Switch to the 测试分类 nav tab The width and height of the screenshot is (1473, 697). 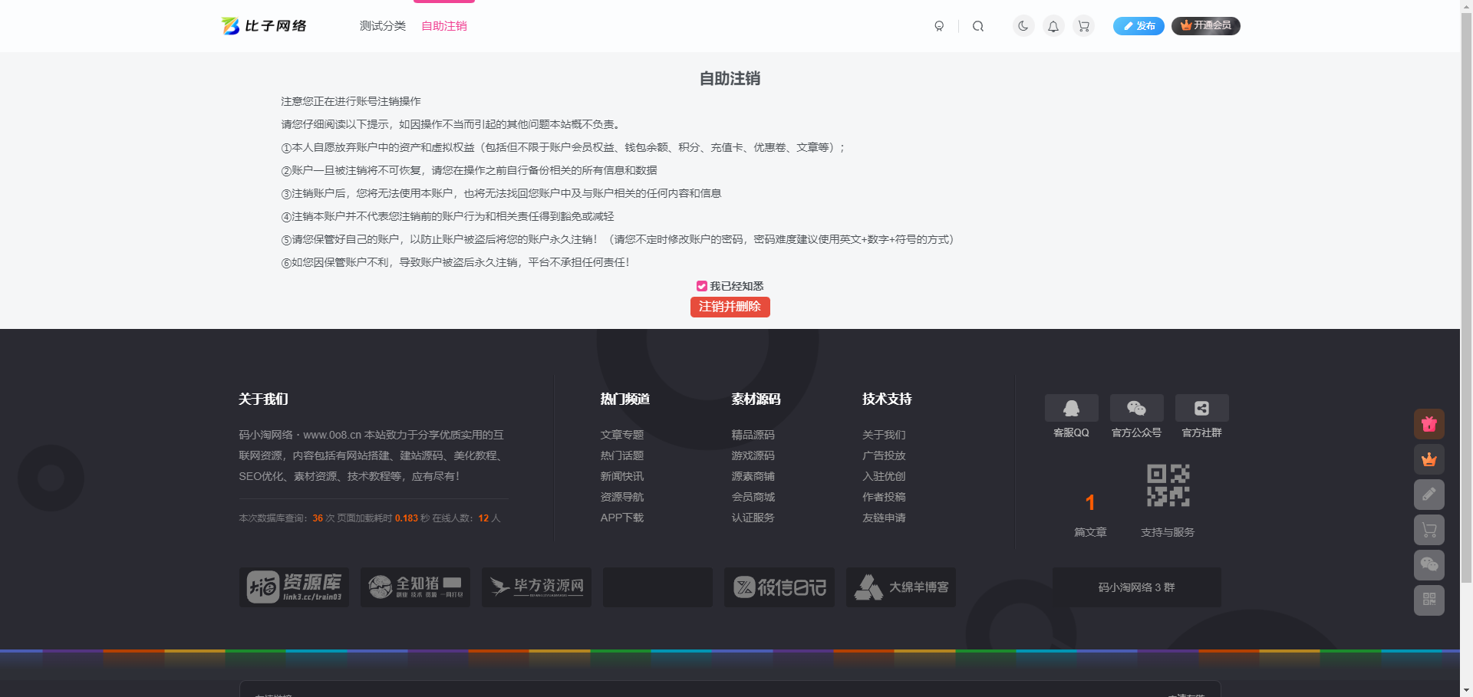(383, 25)
